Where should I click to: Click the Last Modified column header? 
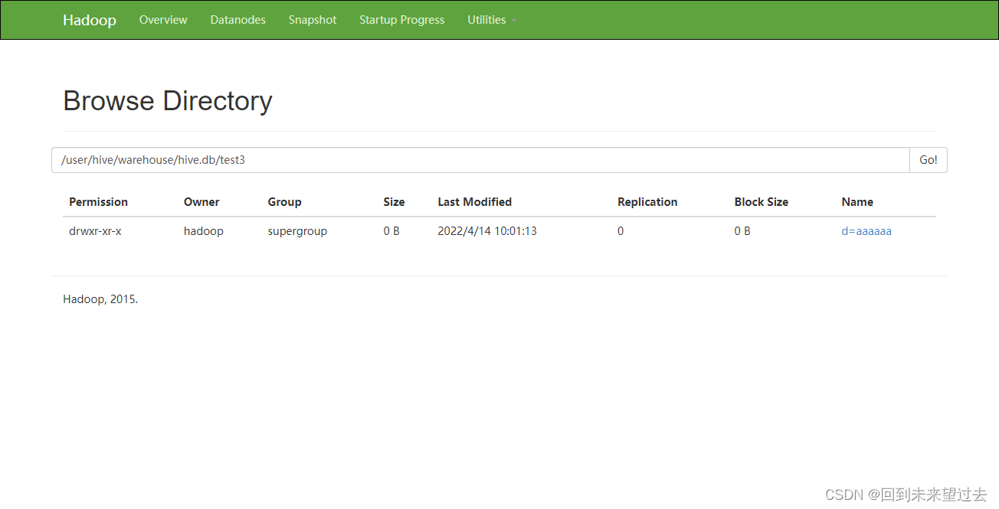pos(474,201)
